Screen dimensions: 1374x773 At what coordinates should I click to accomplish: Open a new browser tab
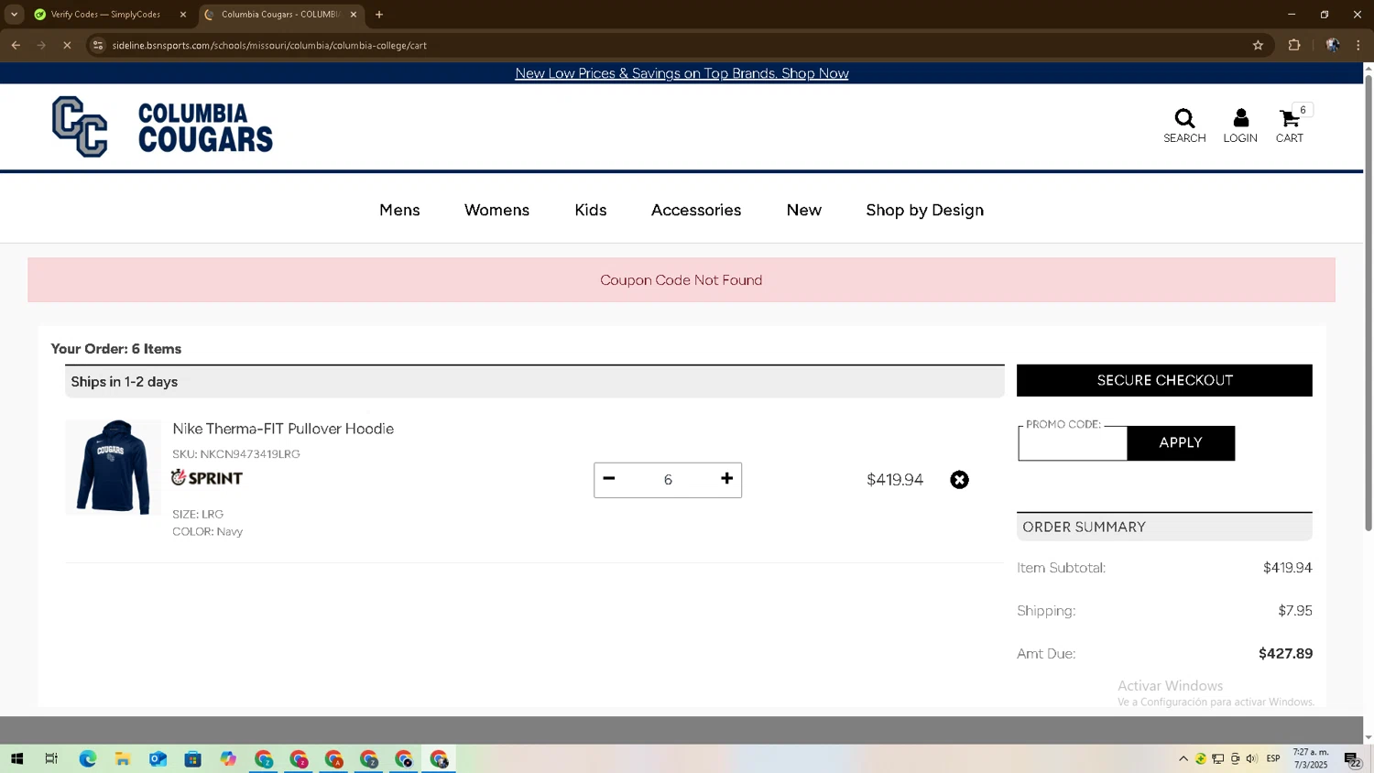pos(379,15)
